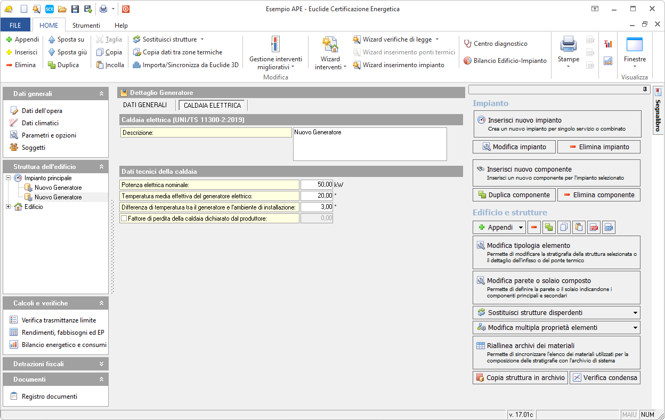665x420 pixels.
Task: Click Importa/Sincronizza da Euclide 3D
Action: (185, 65)
